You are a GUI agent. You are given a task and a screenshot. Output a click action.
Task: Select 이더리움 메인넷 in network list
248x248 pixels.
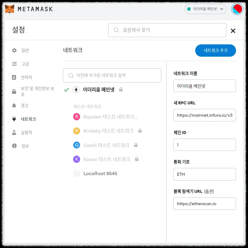[x=99, y=90]
